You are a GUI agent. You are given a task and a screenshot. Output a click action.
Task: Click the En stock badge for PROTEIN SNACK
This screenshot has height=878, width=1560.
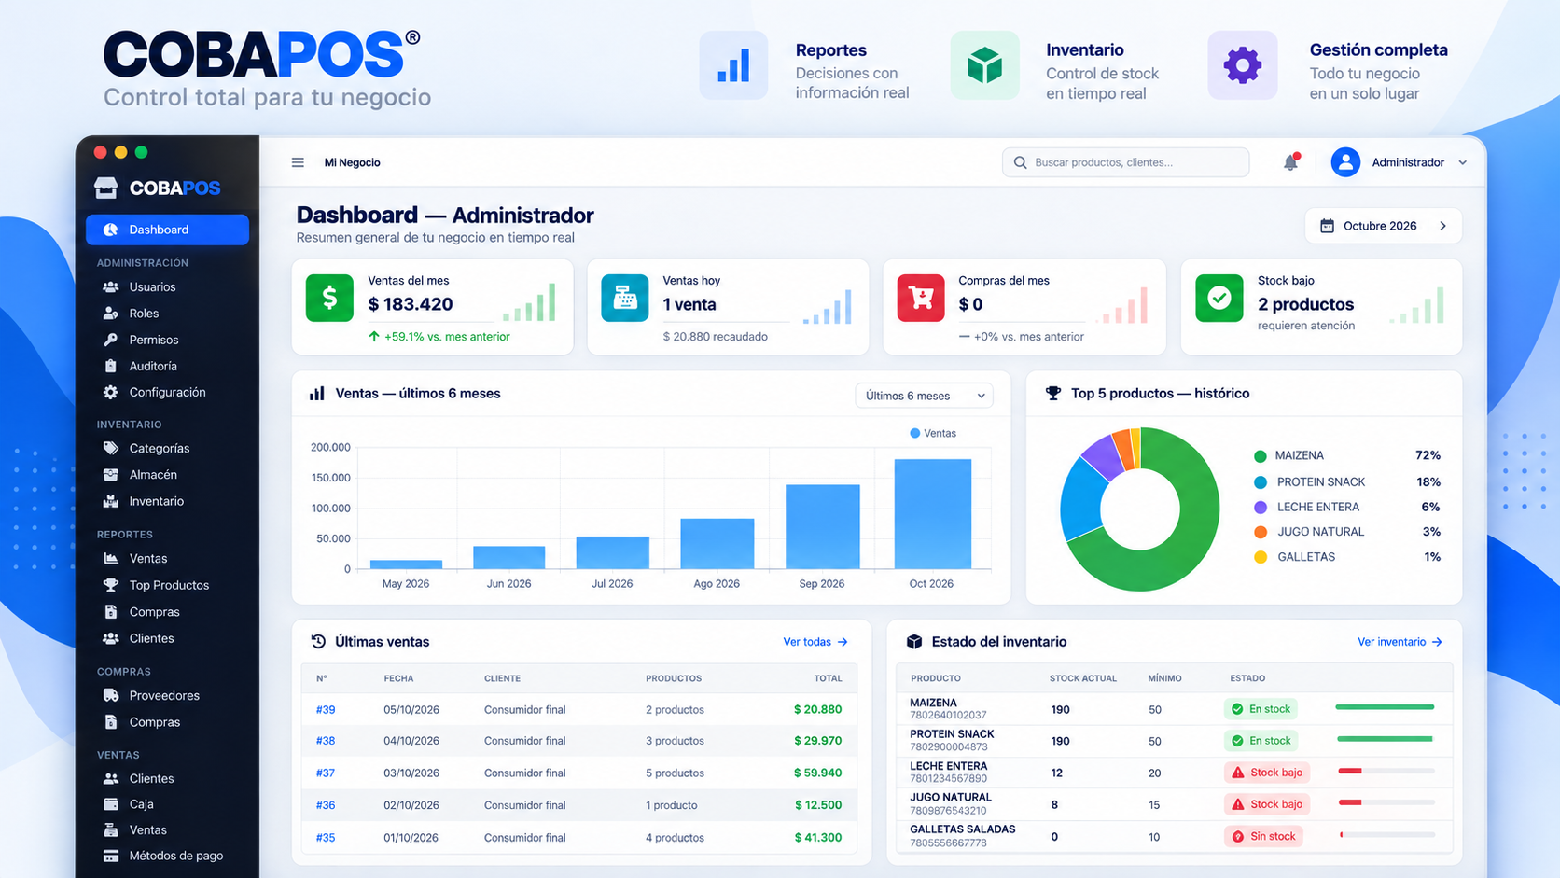(x=1261, y=741)
